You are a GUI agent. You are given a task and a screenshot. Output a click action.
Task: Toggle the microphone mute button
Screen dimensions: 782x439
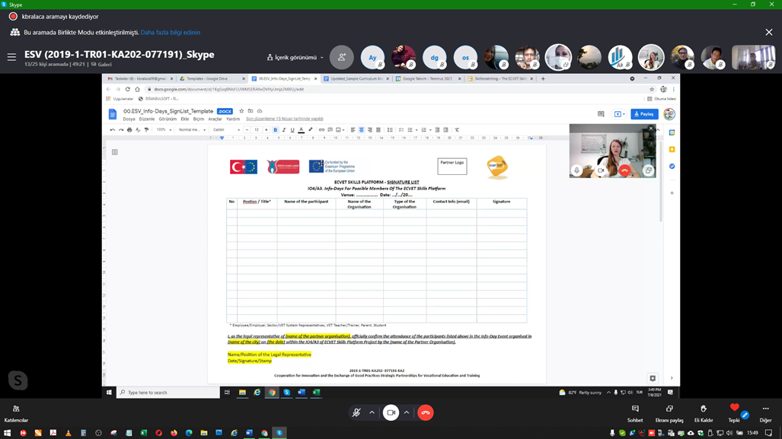pos(356,412)
